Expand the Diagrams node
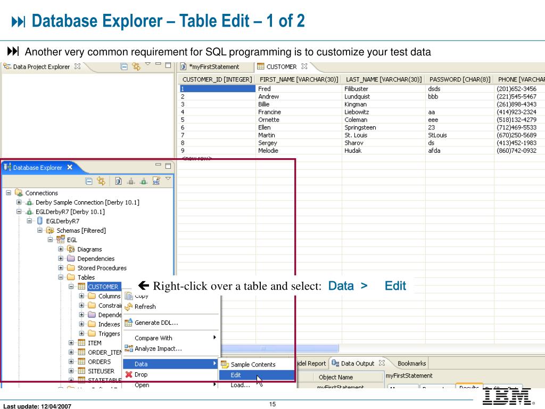Screen dimensions: 545x409 61,249
